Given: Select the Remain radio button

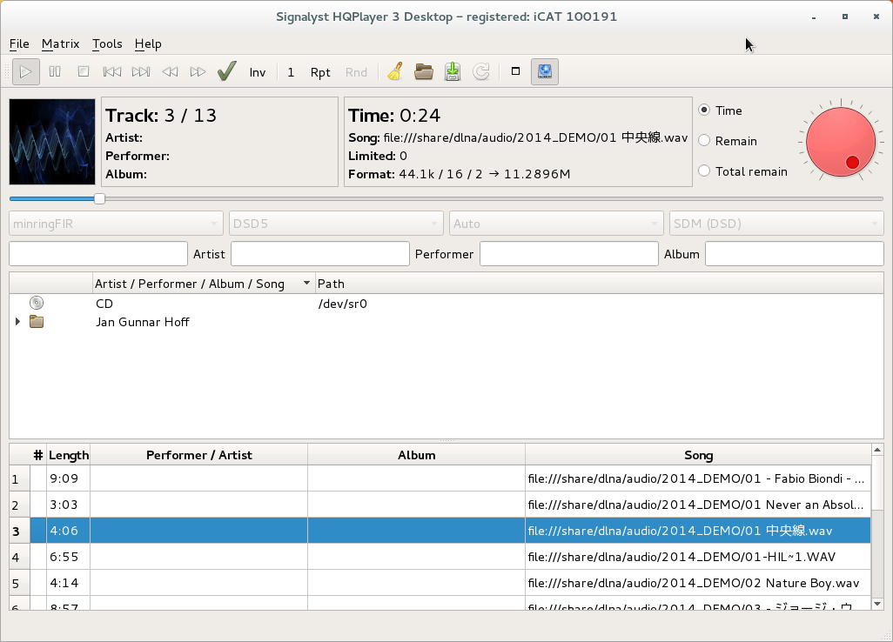Looking at the screenshot, I should click(704, 141).
